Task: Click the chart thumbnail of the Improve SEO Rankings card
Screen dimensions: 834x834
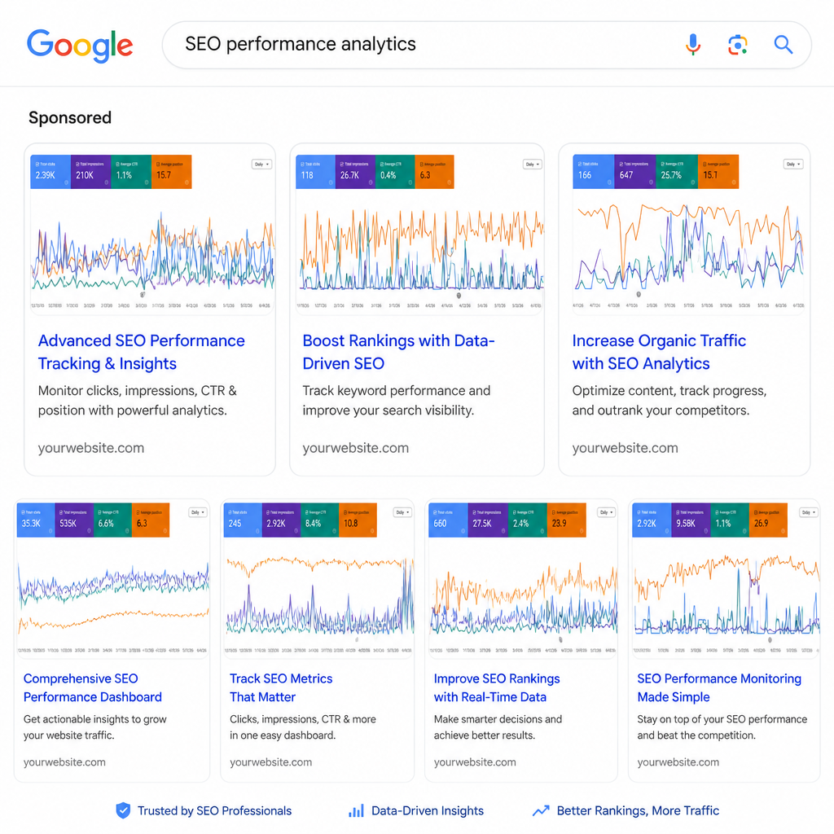Action: [x=522, y=580]
